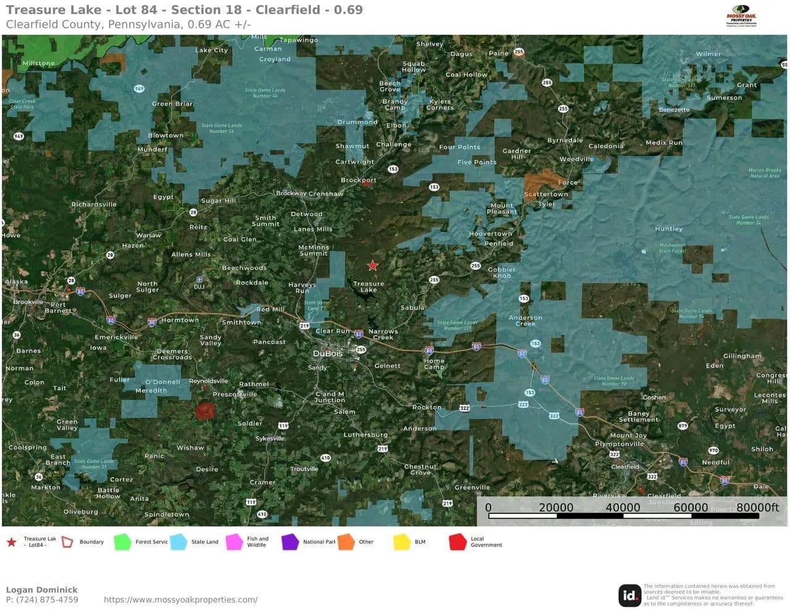
Task: Click the Route 969 shield near Green Briar
Action: click(139, 89)
